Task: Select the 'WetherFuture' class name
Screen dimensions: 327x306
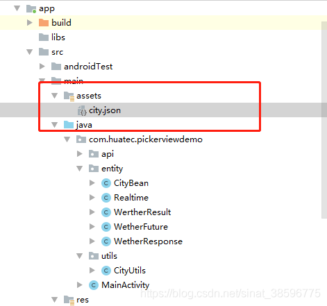Action: pos(141,227)
